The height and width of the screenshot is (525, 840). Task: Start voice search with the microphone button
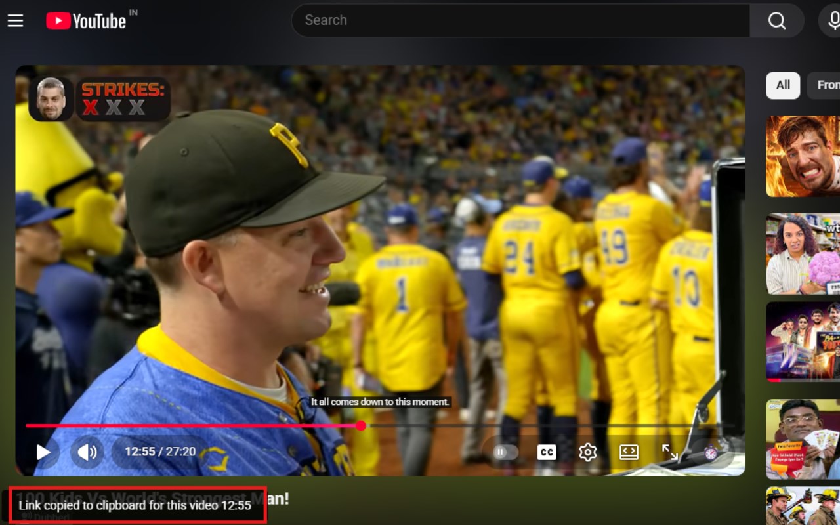pos(831,20)
